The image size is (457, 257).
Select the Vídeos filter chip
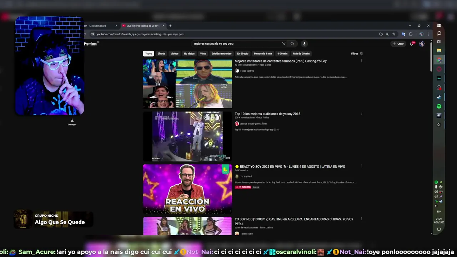click(174, 54)
